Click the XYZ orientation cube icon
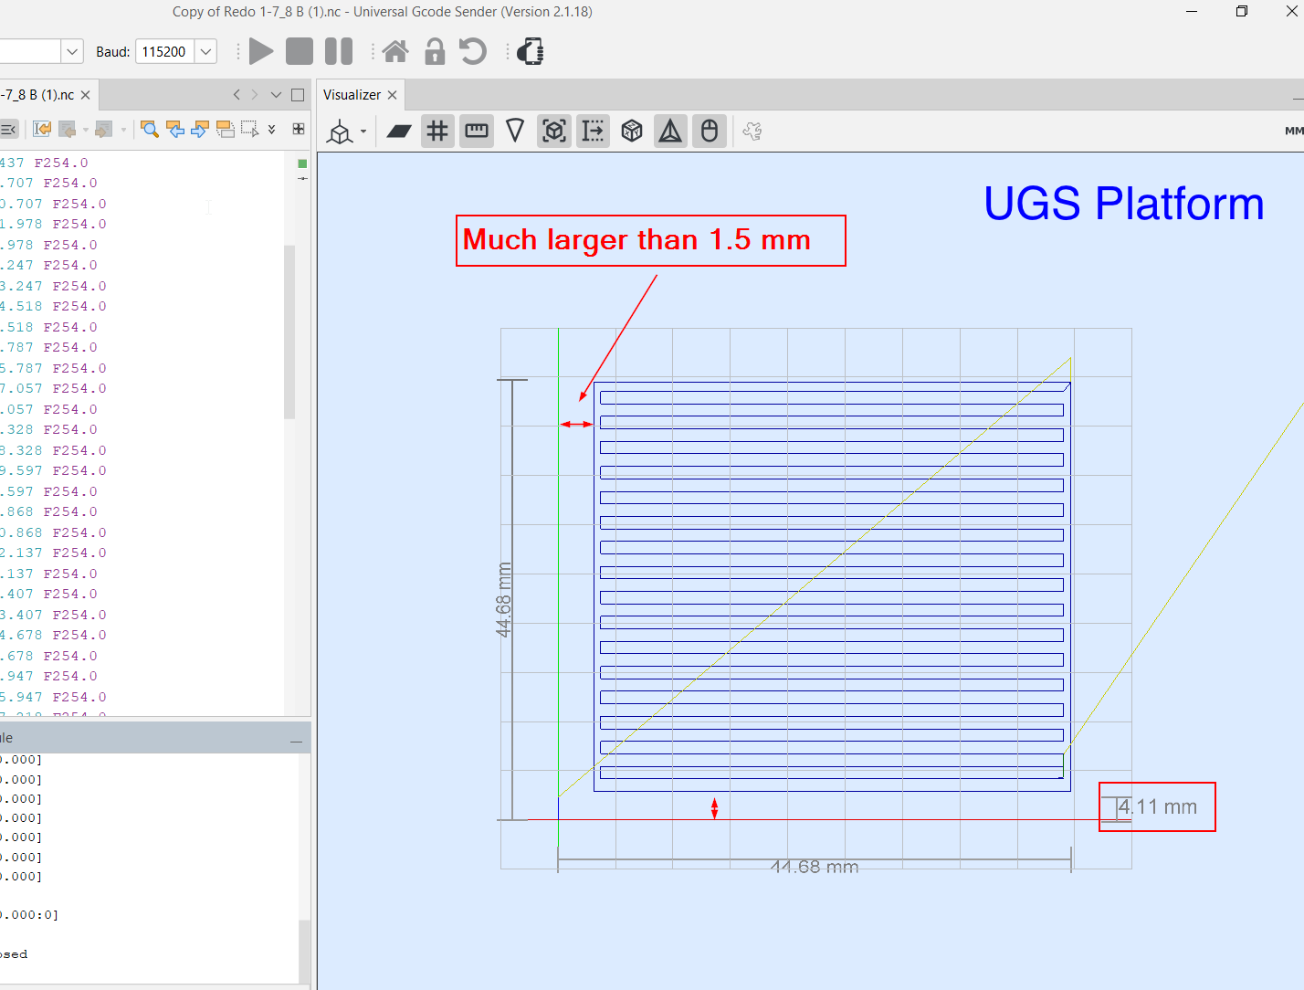 632,132
